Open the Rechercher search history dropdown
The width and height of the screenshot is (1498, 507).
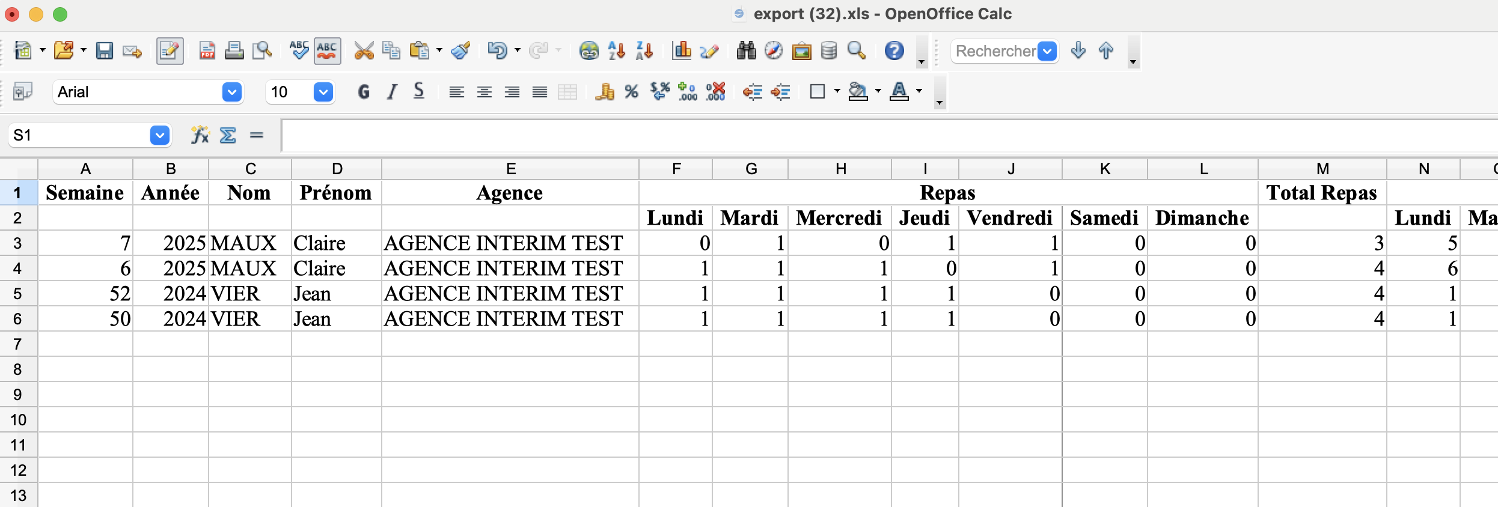click(x=1047, y=51)
